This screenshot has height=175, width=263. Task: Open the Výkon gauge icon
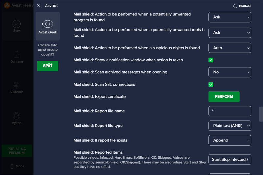17,116
